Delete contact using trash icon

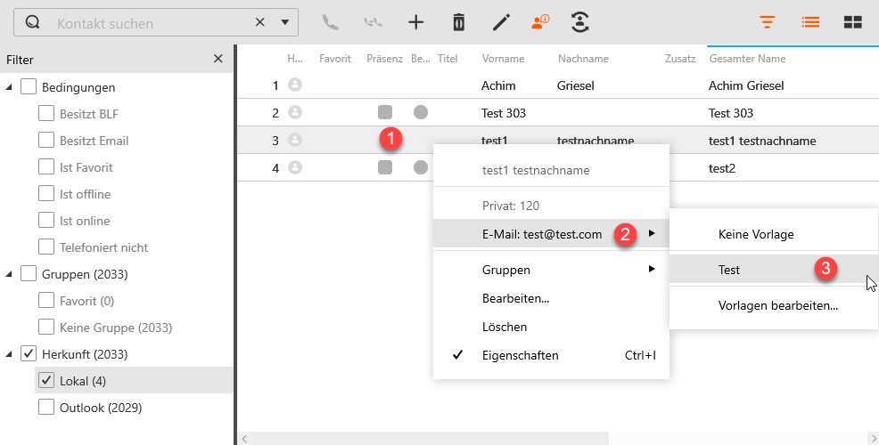point(458,22)
